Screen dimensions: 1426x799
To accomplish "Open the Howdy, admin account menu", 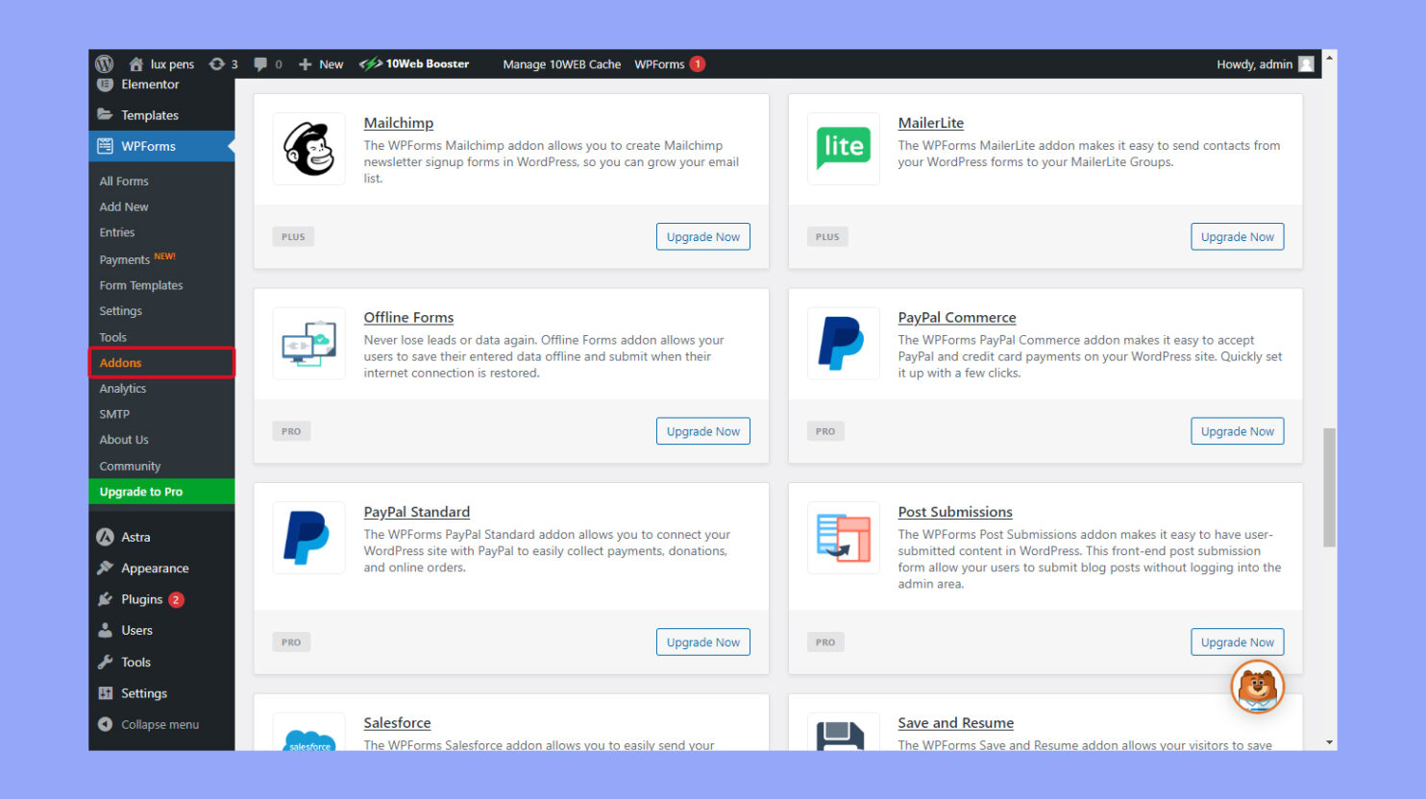I will click(x=1254, y=64).
